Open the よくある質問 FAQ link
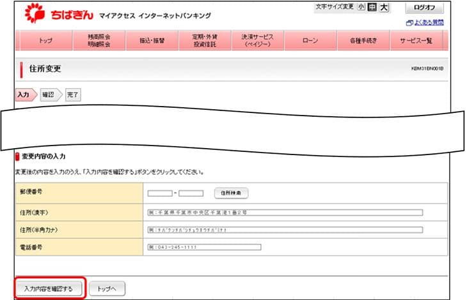 [x=428, y=22]
